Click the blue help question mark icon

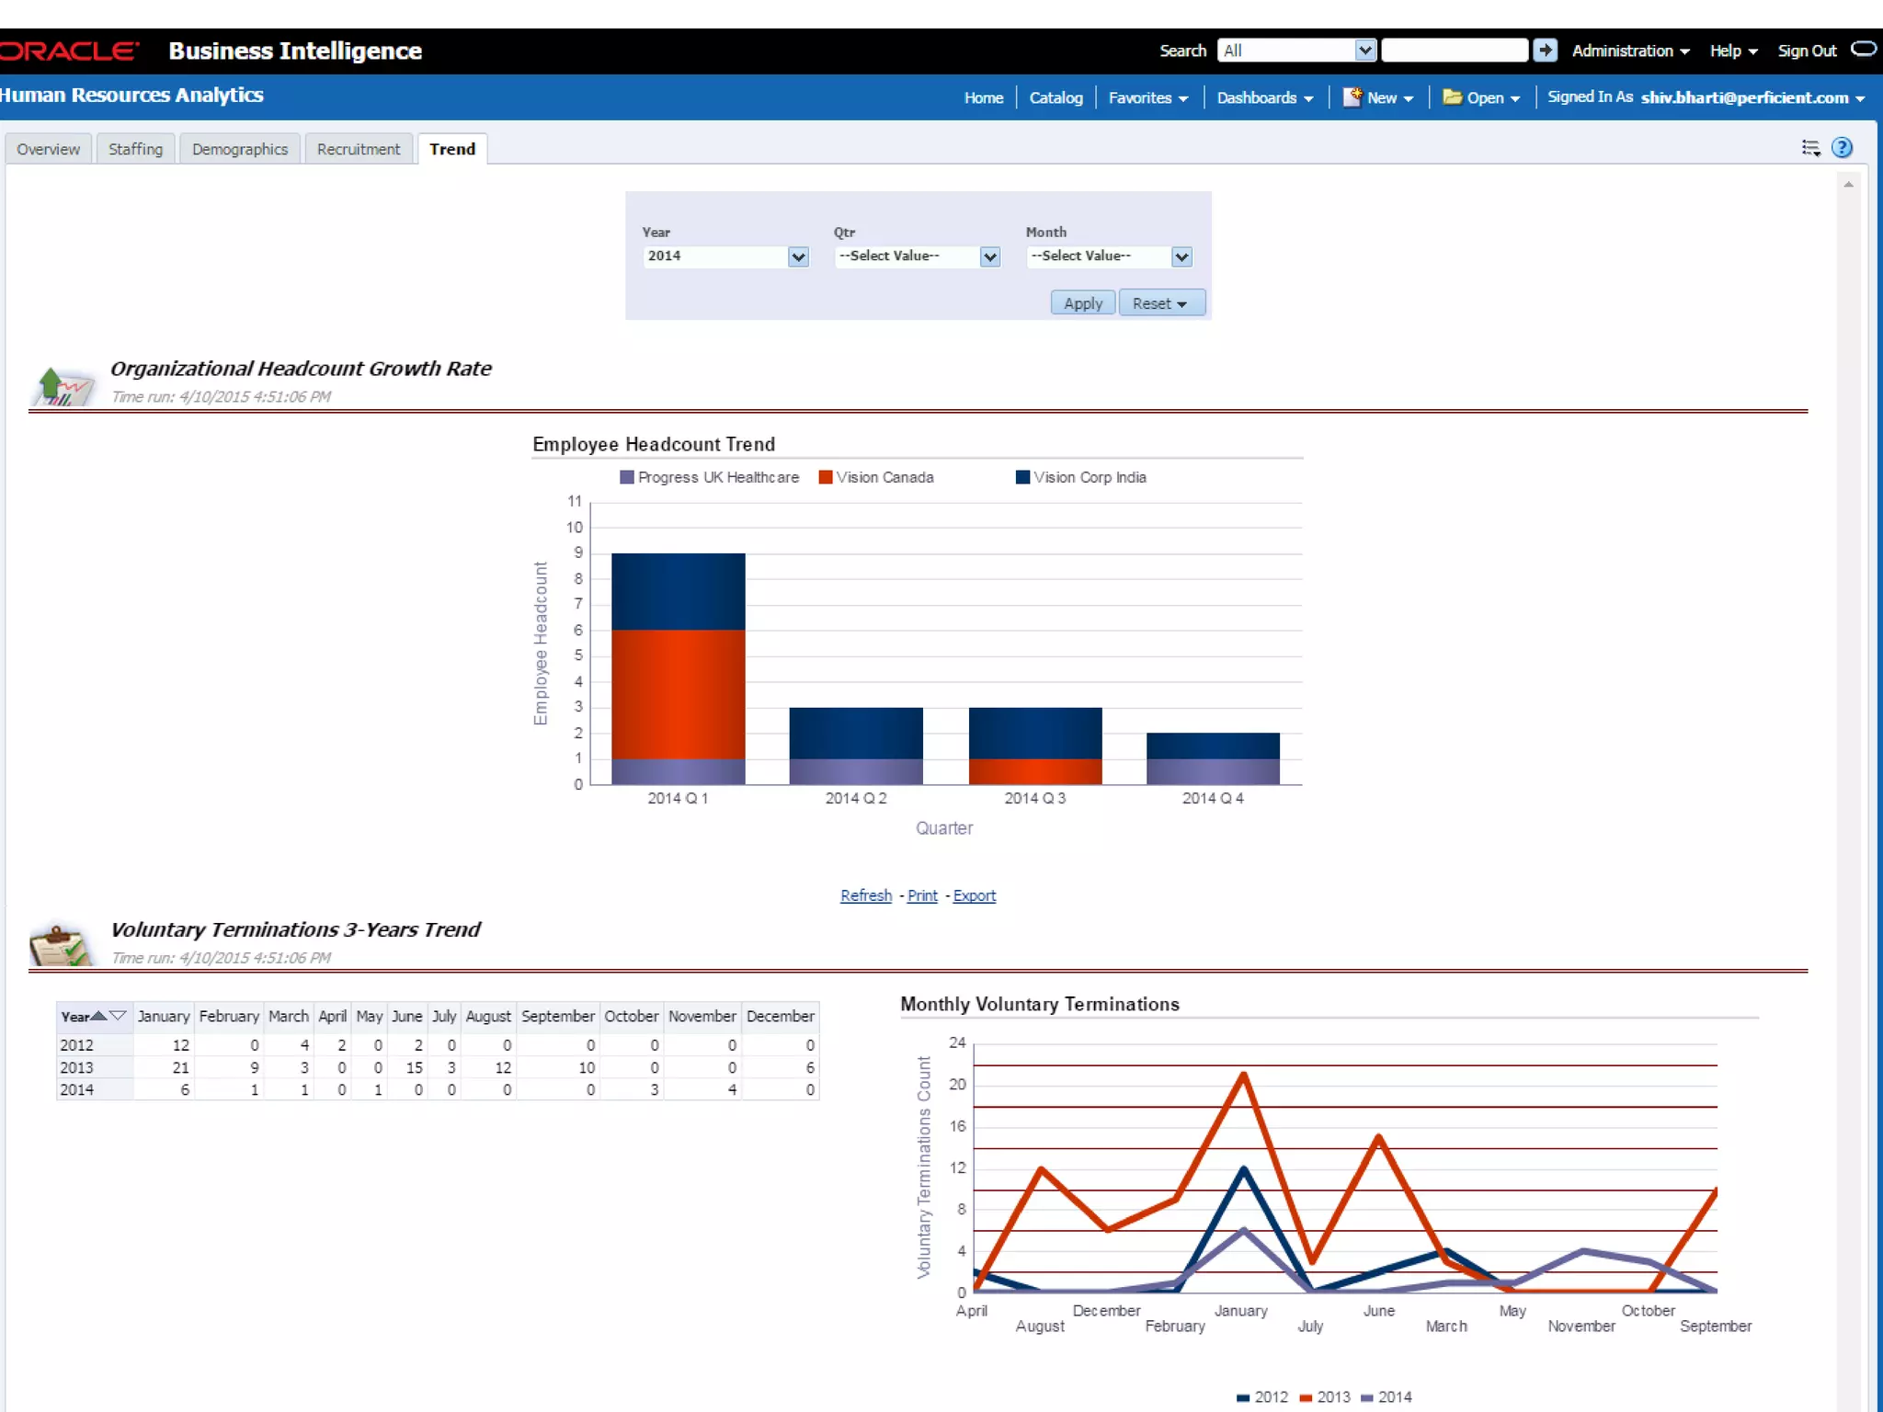coord(1842,148)
